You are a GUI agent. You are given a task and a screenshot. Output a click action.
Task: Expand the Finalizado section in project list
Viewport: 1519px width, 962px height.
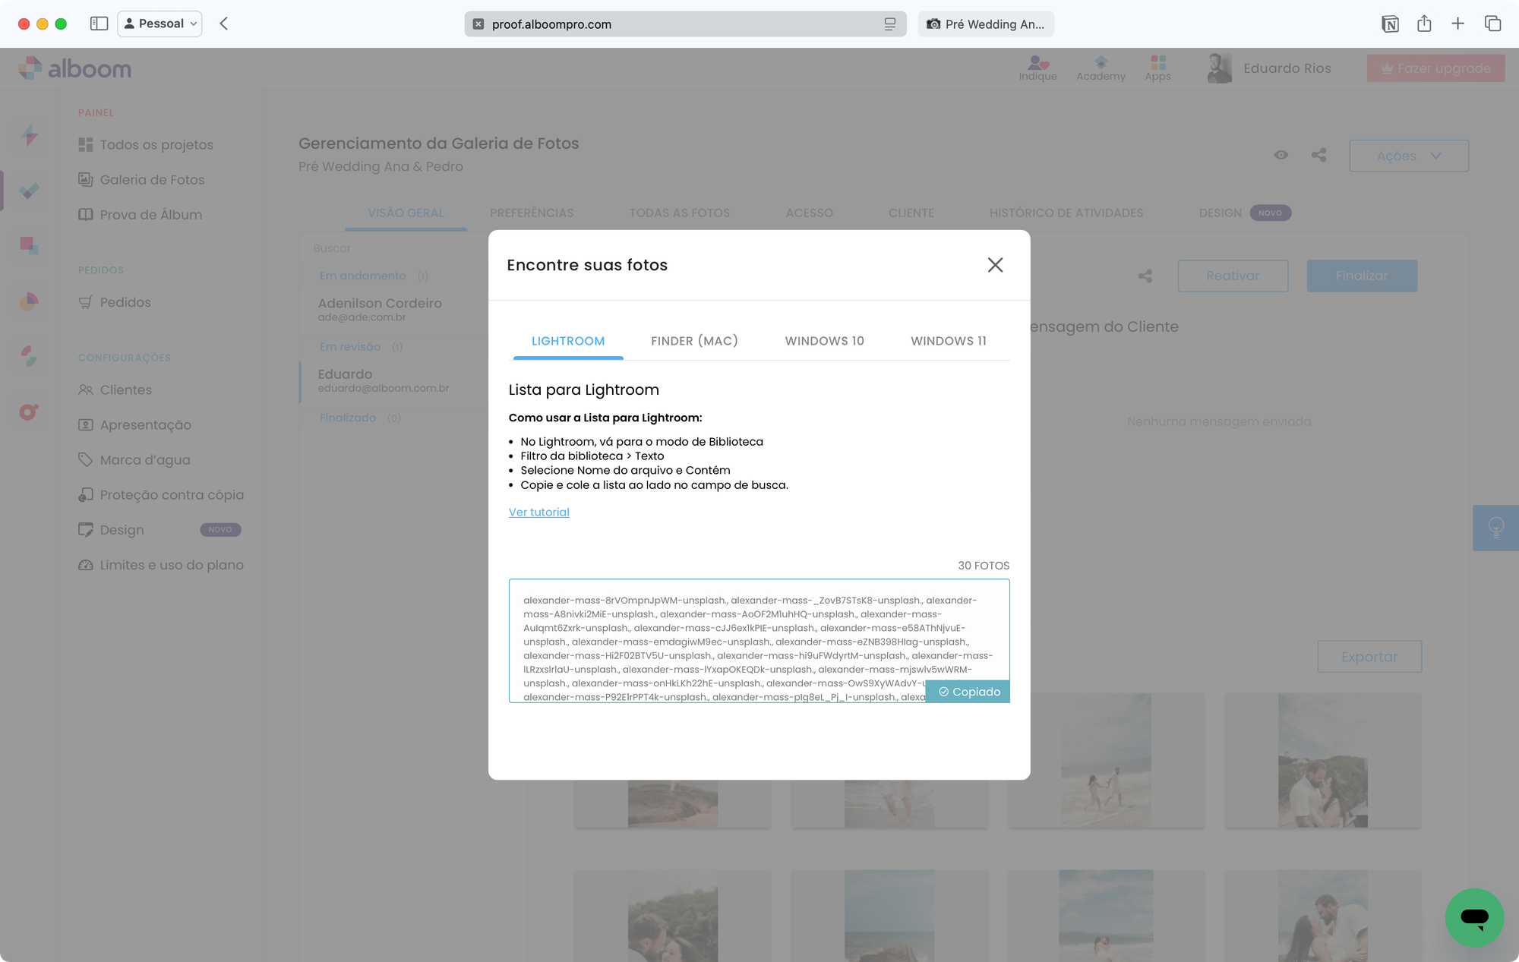(x=349, y=417)
